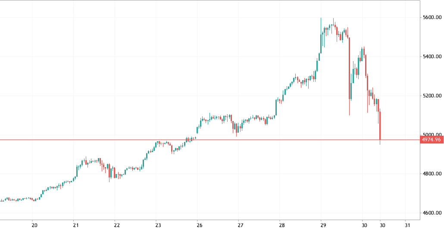Click date label 26 on time axis
Image resolution: width=444 pixels, height=230 pixels.
(199, 225)
